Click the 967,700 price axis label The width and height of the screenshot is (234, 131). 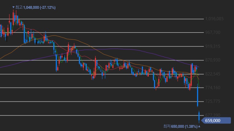pyautogui.click(x=213, y=32)
